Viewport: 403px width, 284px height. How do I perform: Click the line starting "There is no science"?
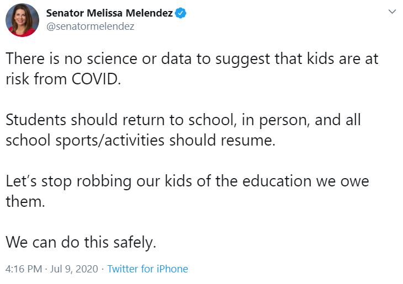point(192,59)
